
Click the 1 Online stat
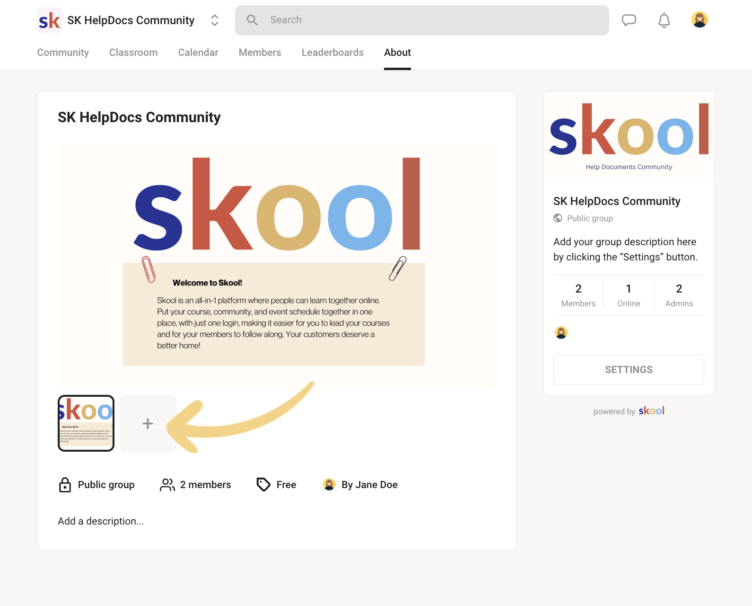629,295
